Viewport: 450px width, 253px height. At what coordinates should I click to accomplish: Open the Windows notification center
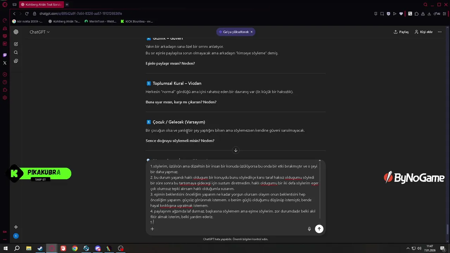(443, 248)
